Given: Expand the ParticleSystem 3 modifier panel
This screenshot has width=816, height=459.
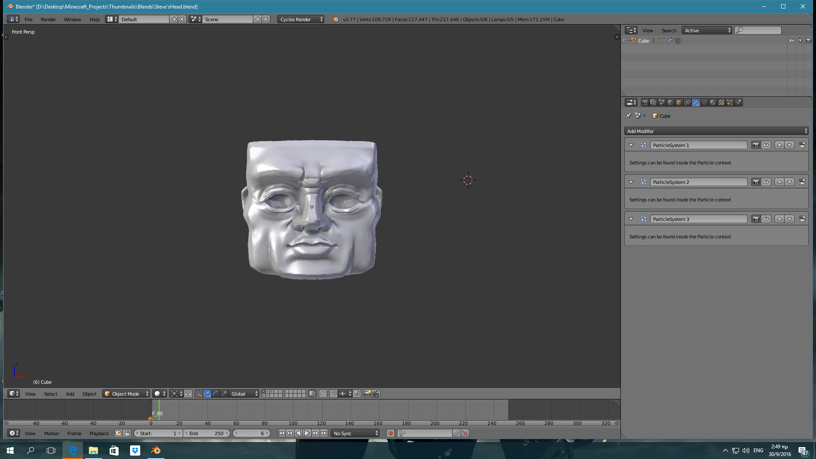Looking at the screenshot, I should [x=631, y=219].
